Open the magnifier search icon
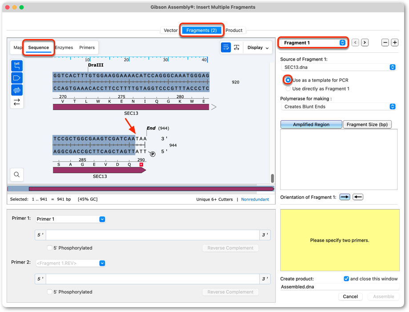The image size is (409, 312). click(17, 174)
